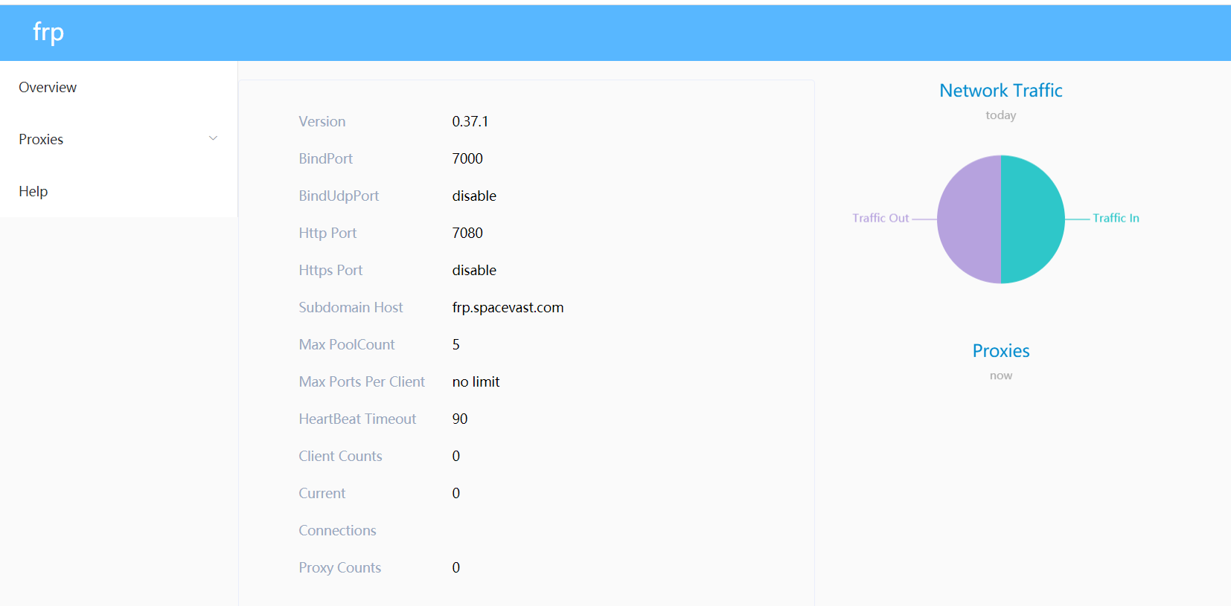1231x606 pixels.
Task: Select the subdomain host frp.spacevast.com
Action: tap(508, 307)
